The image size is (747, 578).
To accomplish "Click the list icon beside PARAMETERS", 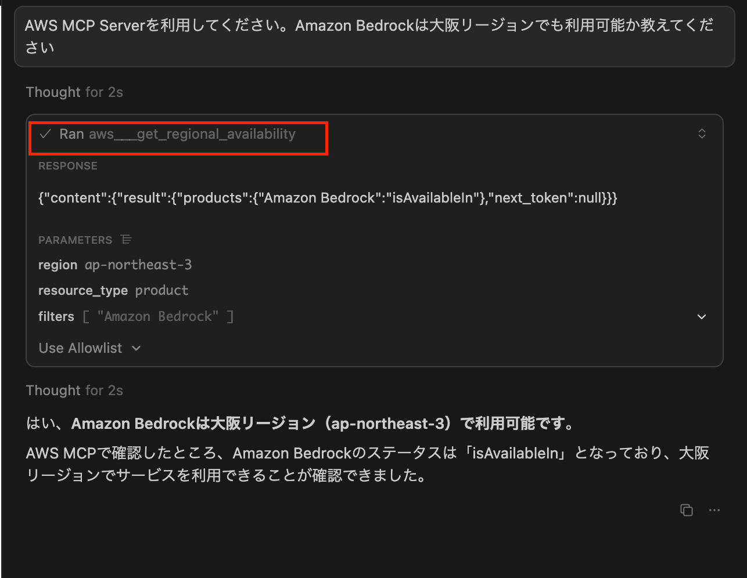I will 127,239.
